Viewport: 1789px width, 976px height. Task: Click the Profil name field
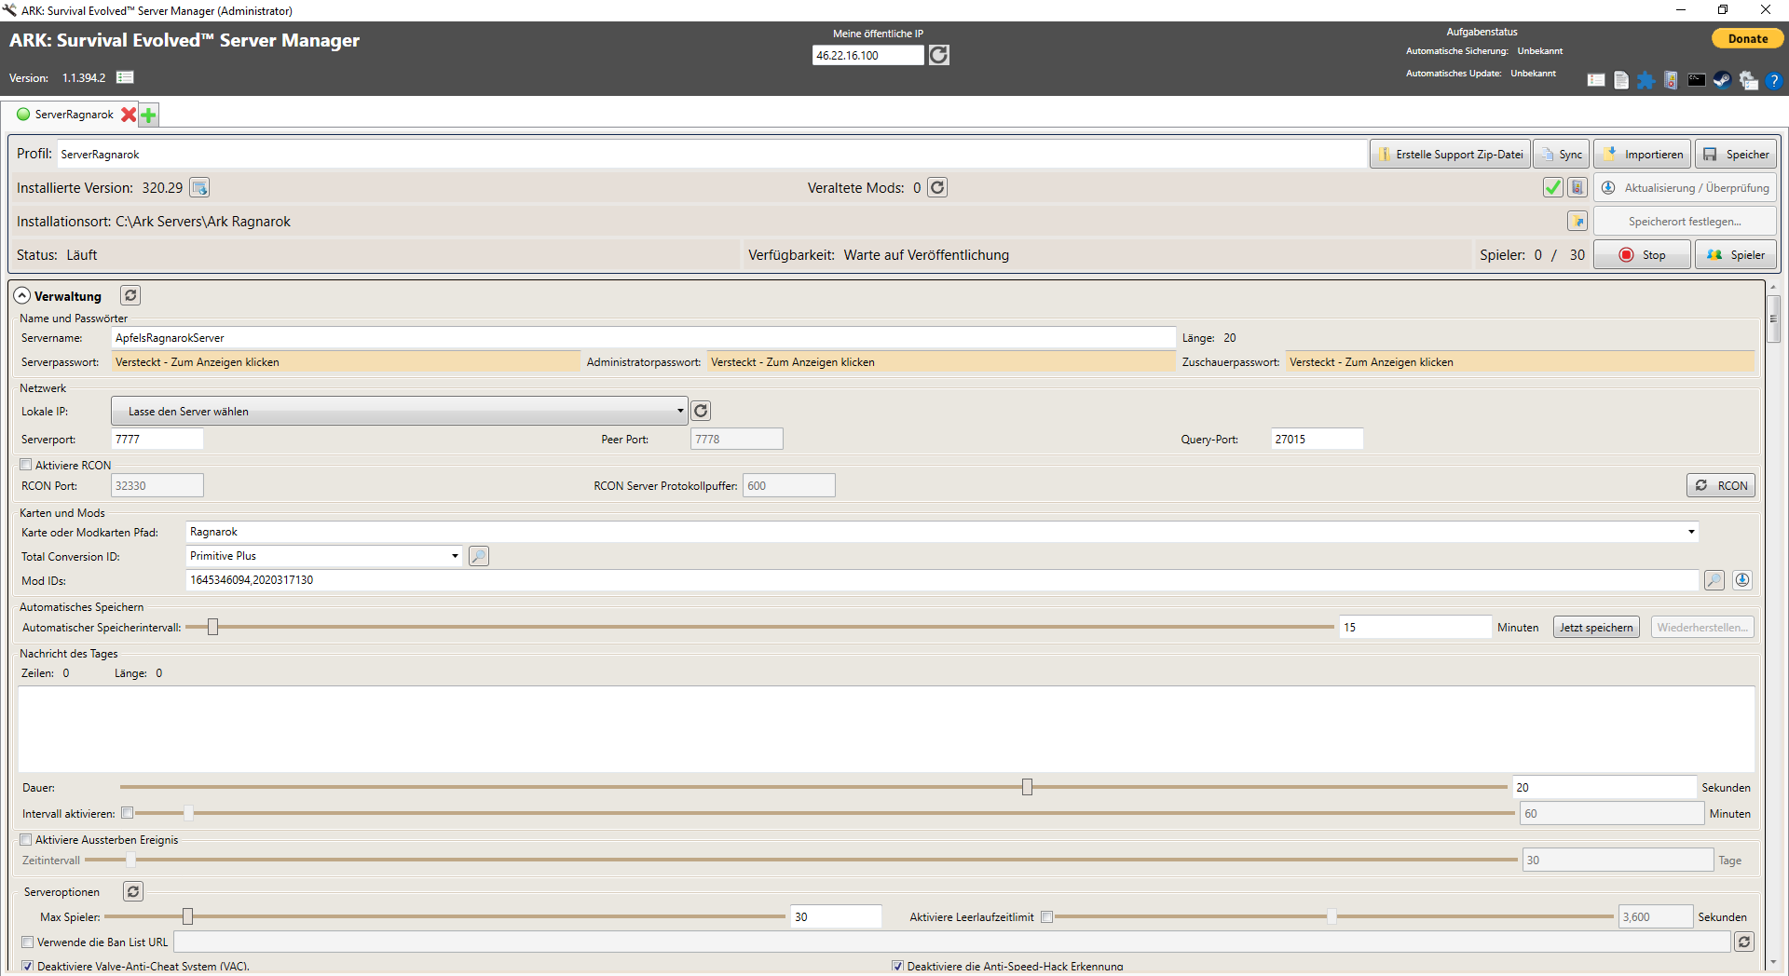(712, 155)
